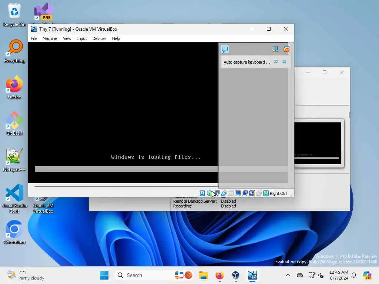Switch to the running Tiny 7 VM taskbar icon
This screenshot has width=379, height=284.
(x=252, y=275)
